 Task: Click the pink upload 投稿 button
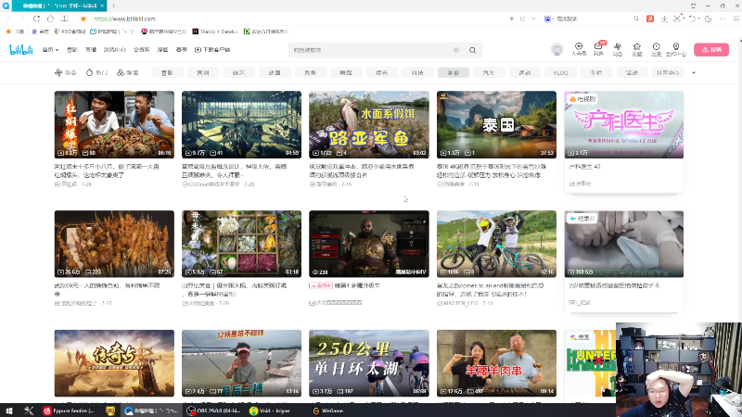711,50
